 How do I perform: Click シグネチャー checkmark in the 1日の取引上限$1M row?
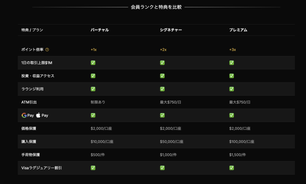162,63
